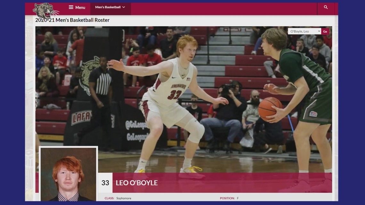The height and width of the screenshot is (205, 365).
Task: Open the O'Boyle, Leo player selector dropdown
Action: click(304, 31)
